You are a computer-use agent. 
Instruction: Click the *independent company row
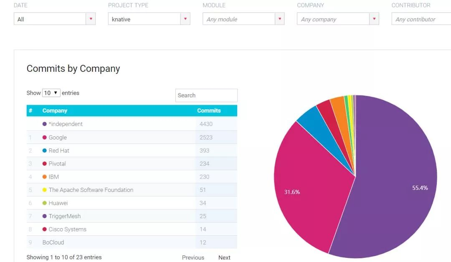132,124
